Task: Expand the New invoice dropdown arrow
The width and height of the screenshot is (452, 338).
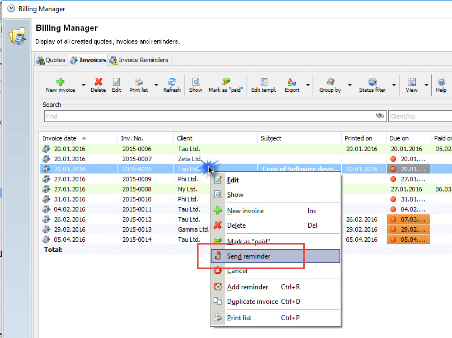Action: [84, 86]
